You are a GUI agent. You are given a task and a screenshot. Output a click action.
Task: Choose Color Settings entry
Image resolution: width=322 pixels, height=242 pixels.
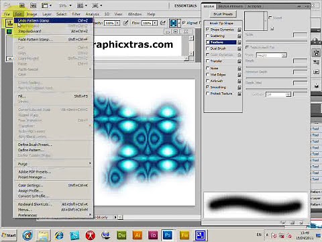point(53,186)
